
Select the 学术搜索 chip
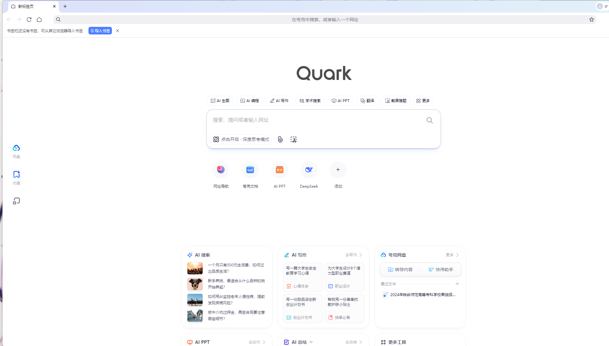[x=310, y=101]
